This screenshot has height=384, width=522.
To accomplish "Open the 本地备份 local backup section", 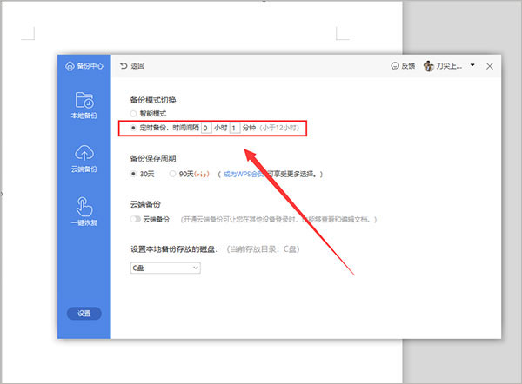I will tap(84, 104).
